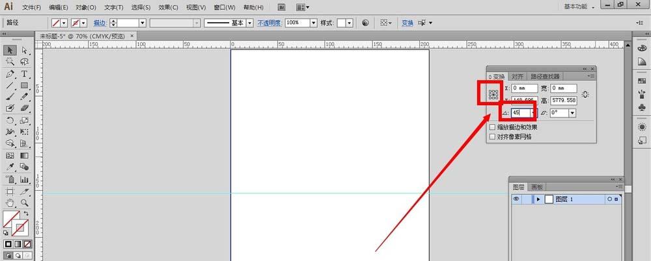Expand 图层 1 disclosure triangle
The height and width of the screenshot is (261, 651).
pyautogui.click(x=538, y=199)
